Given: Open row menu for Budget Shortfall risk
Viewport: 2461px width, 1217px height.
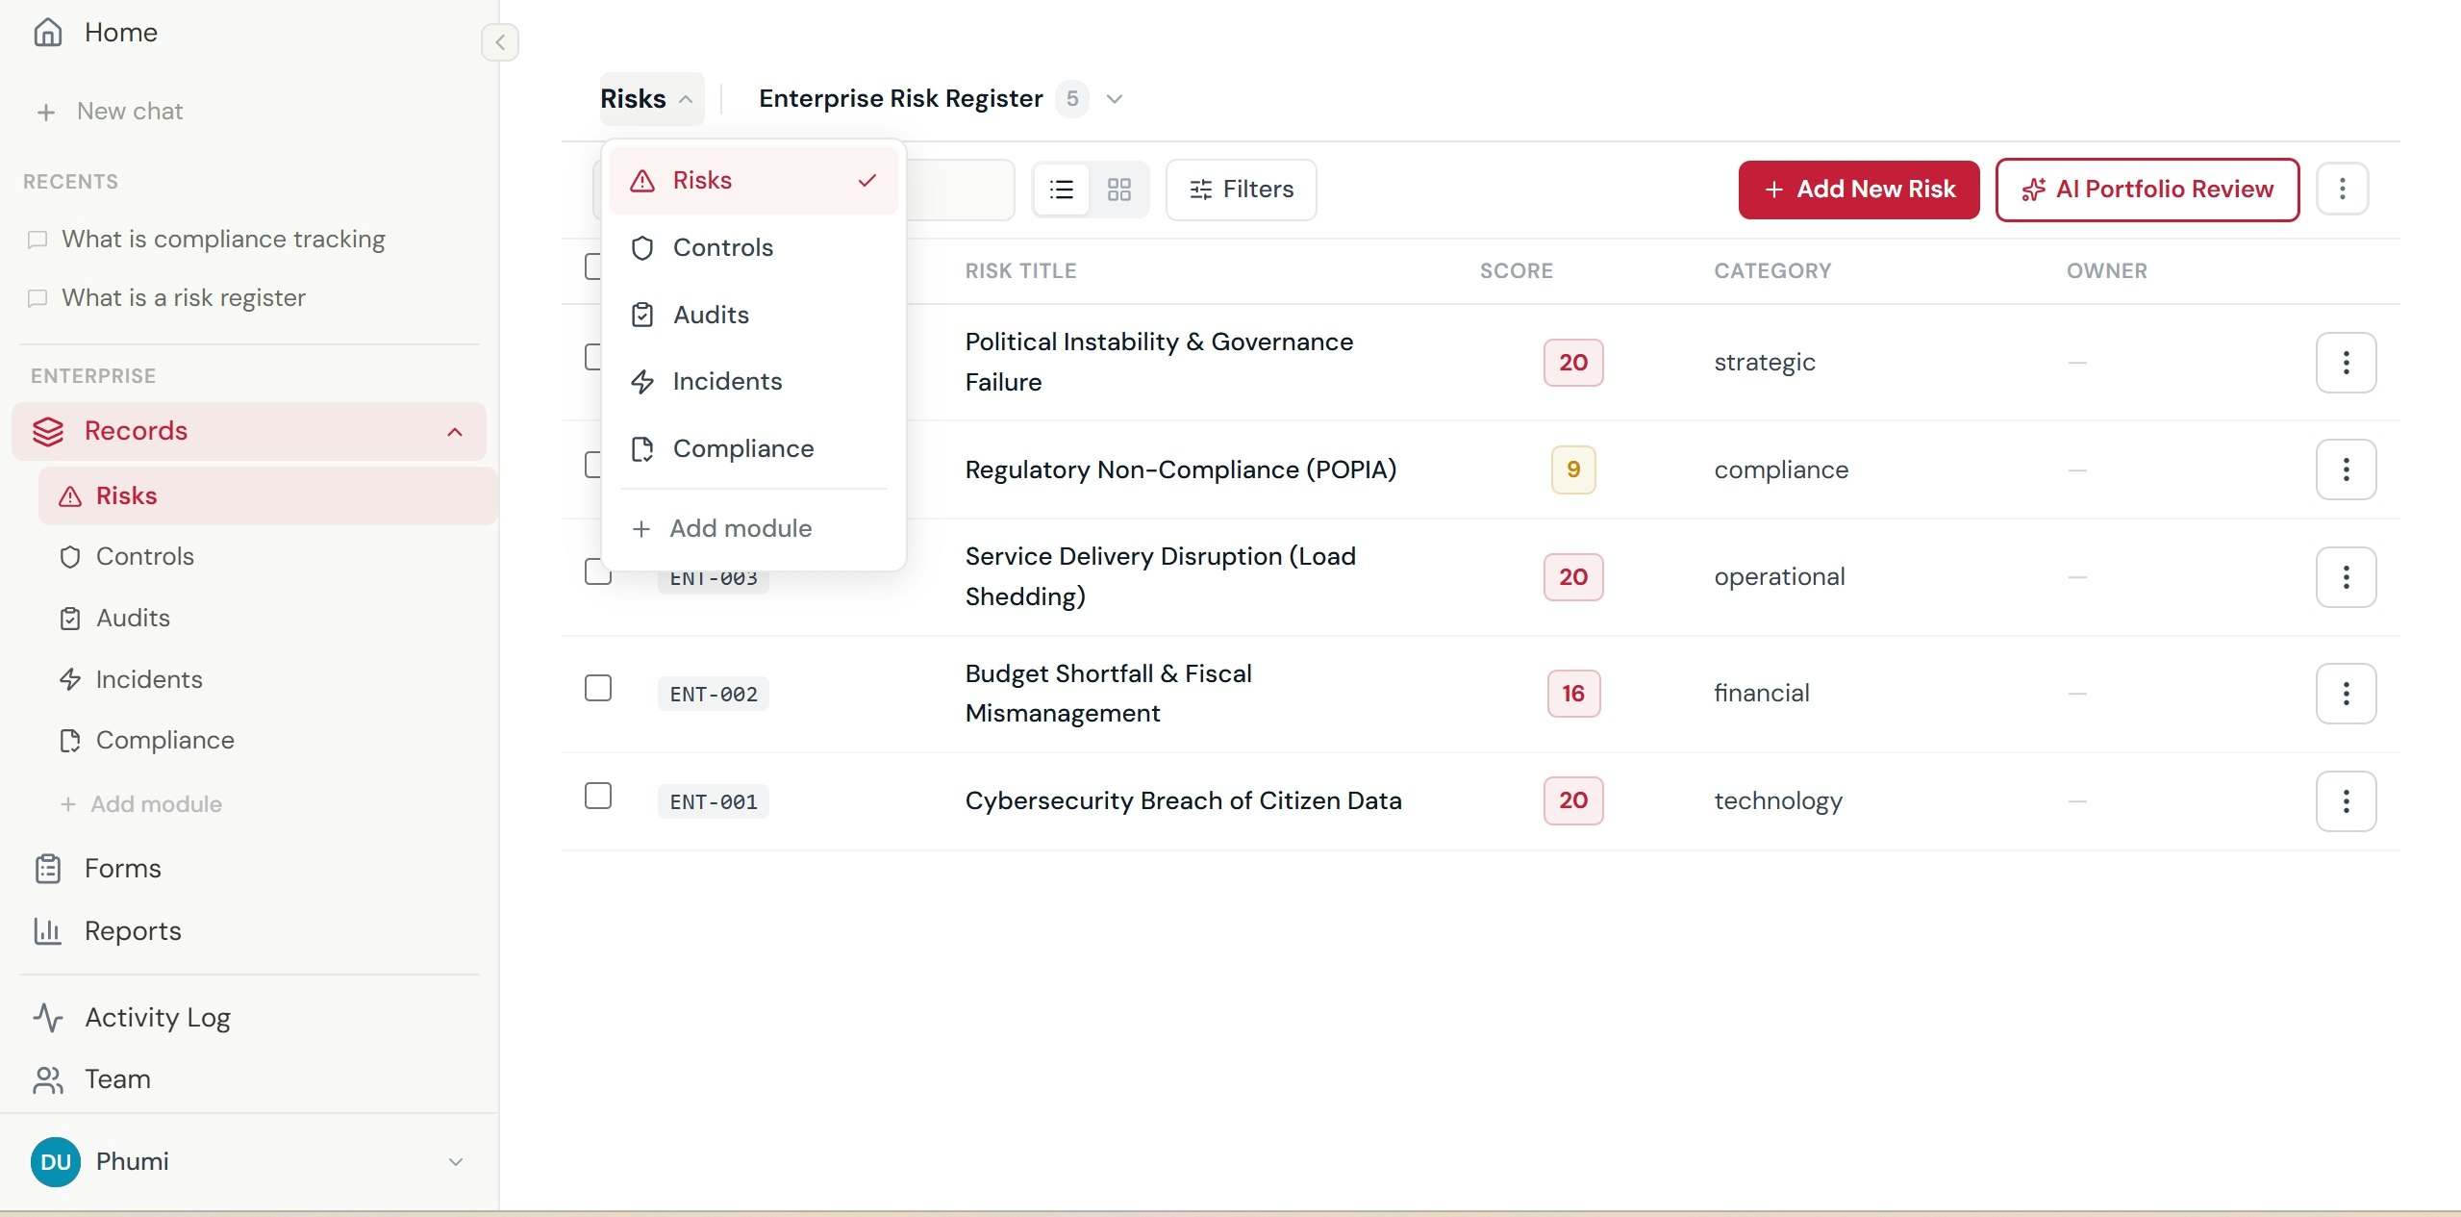Looking at the screenshot, I should (2345, 694).
